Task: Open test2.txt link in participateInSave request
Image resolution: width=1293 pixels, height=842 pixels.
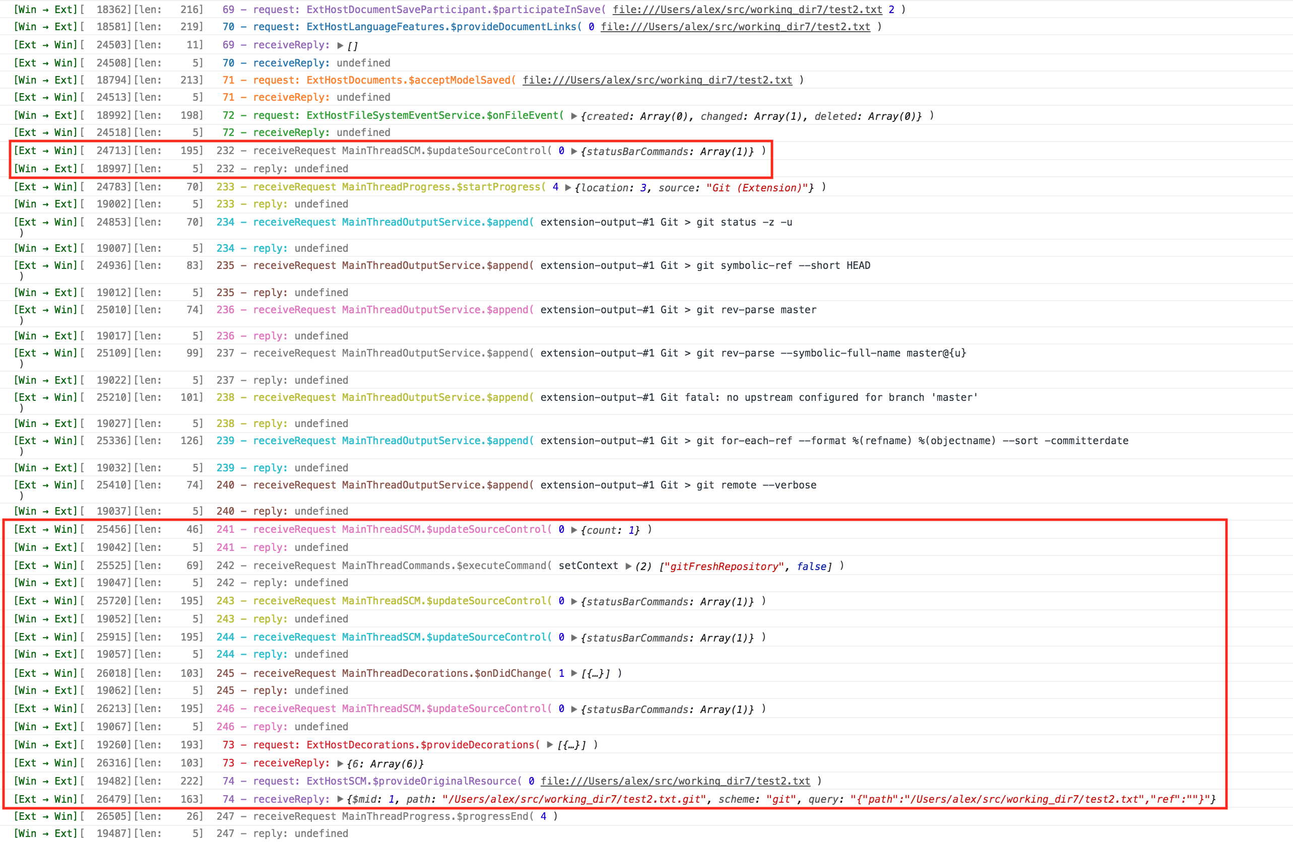Action: coord(750,9)
